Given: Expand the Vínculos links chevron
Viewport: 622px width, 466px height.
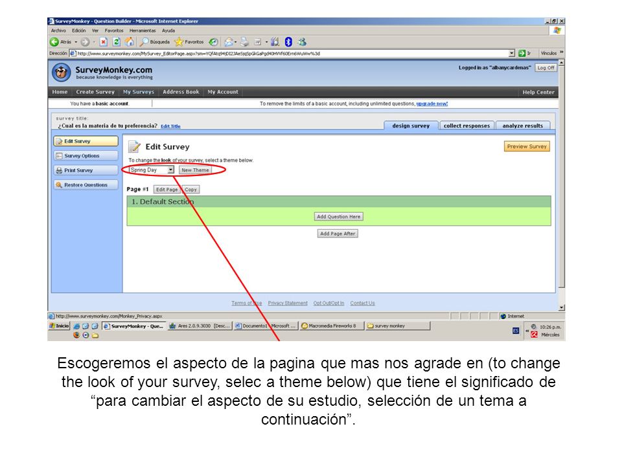Looking at the screenshot, I should [562, 52].
